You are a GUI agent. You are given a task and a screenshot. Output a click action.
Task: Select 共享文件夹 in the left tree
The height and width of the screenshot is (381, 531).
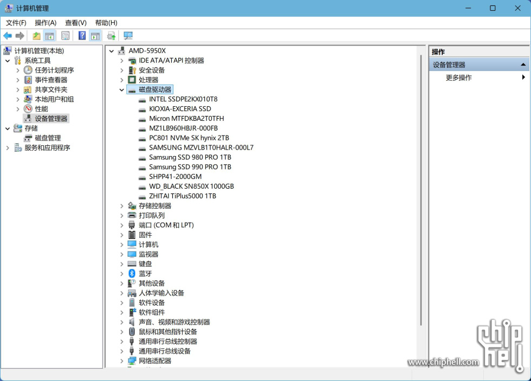pos(51,89)
